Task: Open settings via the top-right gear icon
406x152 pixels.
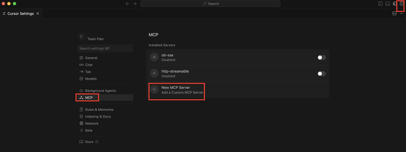Action: 401,4
